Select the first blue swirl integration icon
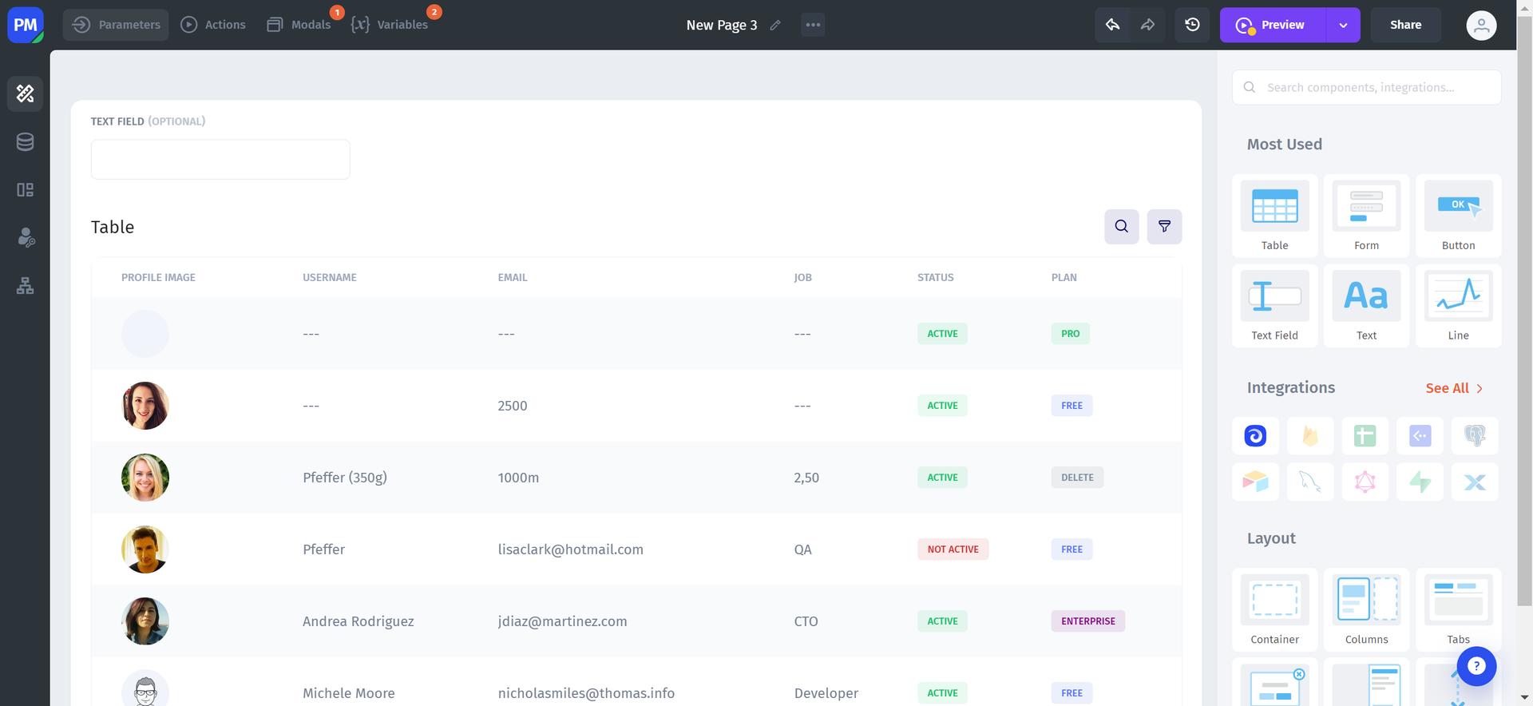The height and width of the screenshot is (706, 1533). click(1255, 436)
